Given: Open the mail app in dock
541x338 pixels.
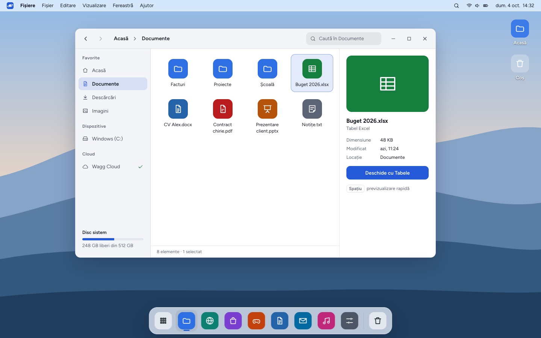Looking at the screenshot, I should [303, 321].
